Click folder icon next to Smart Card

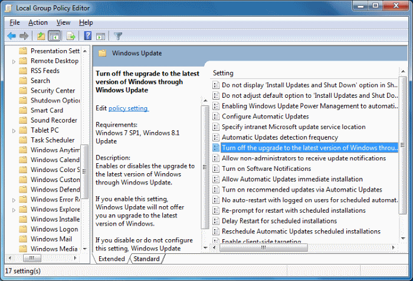pos(23,110)
